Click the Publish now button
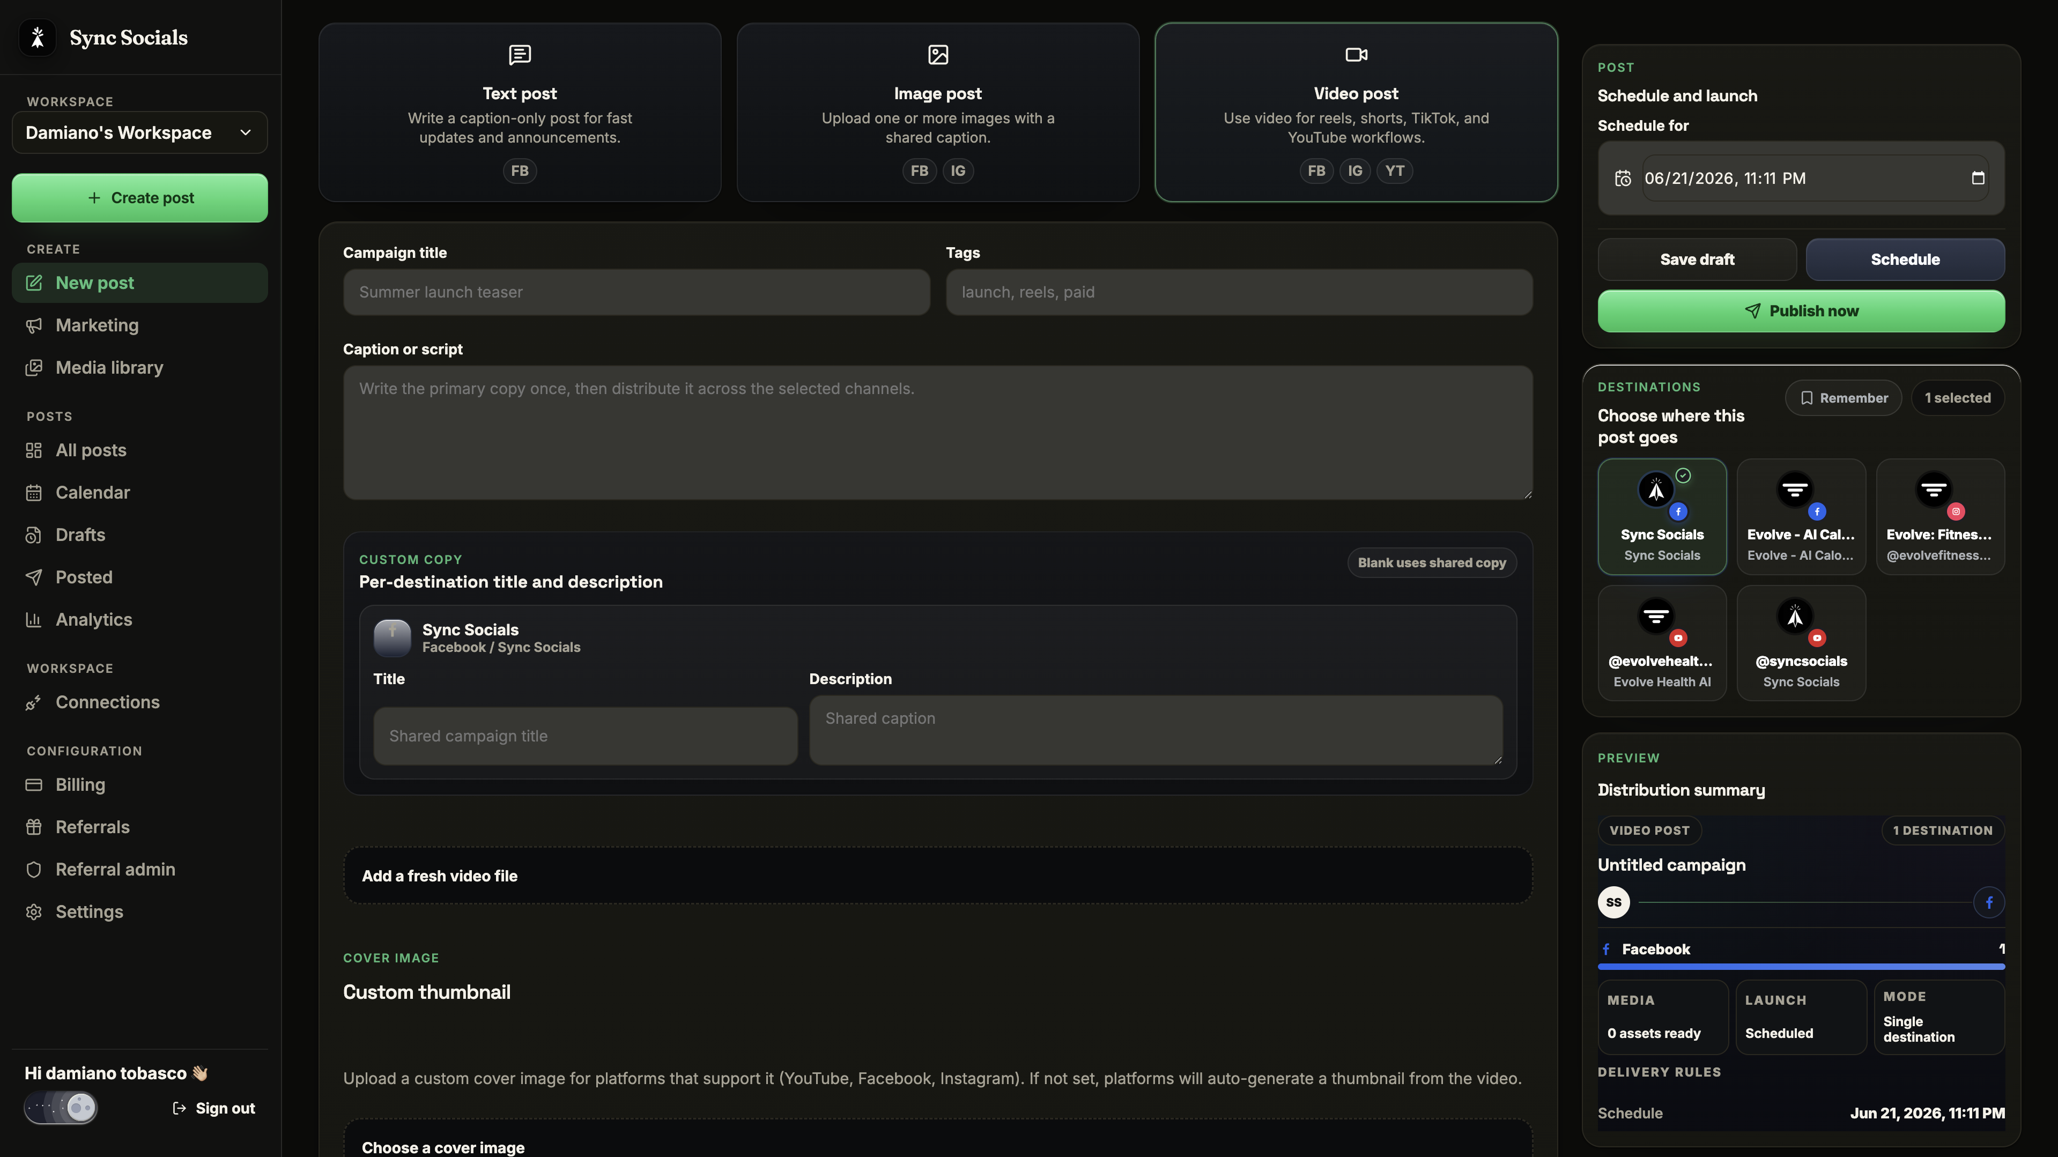 tap(1801, 311)
